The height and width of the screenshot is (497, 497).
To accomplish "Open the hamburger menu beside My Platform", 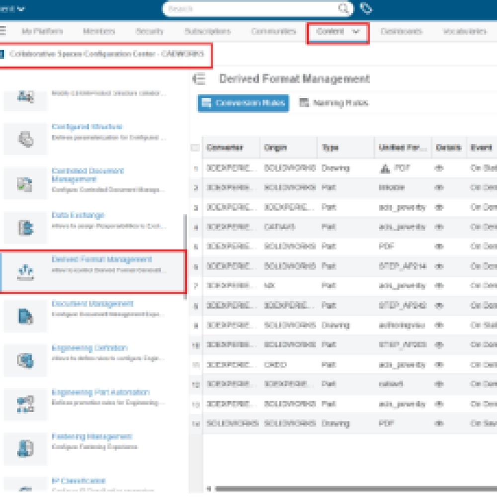I will point(3,31).
